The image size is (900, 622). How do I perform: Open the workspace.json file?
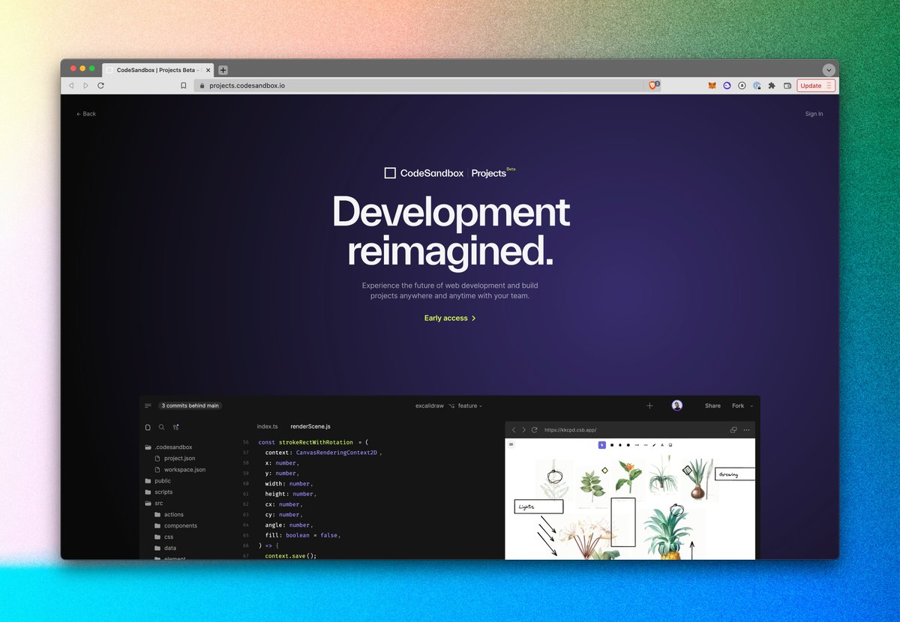(x=179, y=470)
